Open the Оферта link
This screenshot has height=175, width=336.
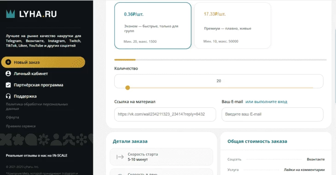click(x=12, y=117)
